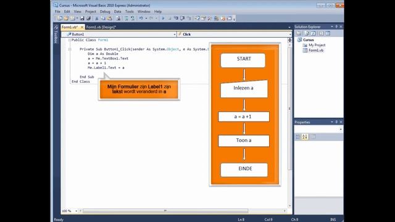The height and width of the screenshot is (222, 395).
Task: Click the Uncomment lines icon
Action: point(133,18)
